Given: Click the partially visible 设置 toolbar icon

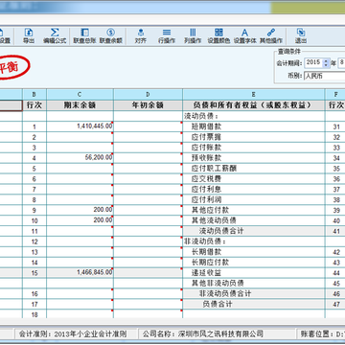Looking at the screenshot, I should [5, 36].
